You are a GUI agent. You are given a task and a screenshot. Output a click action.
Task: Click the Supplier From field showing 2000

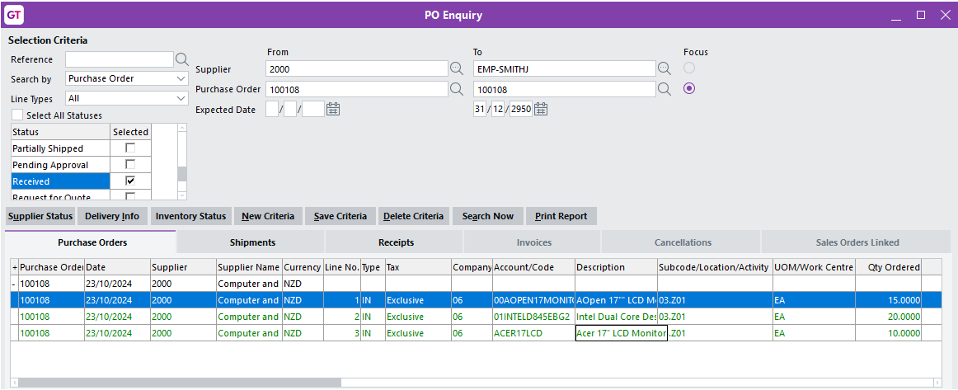[358, 68]
